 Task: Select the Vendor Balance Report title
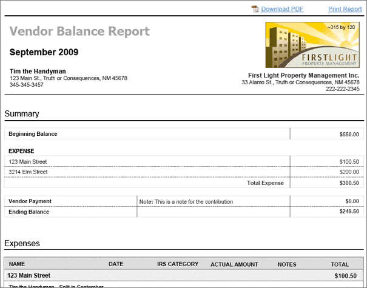pos(79,32)
